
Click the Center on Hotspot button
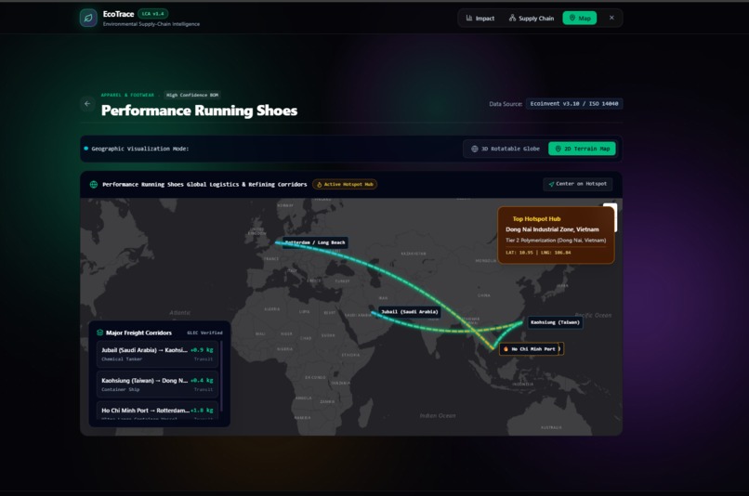pos(577,184)
